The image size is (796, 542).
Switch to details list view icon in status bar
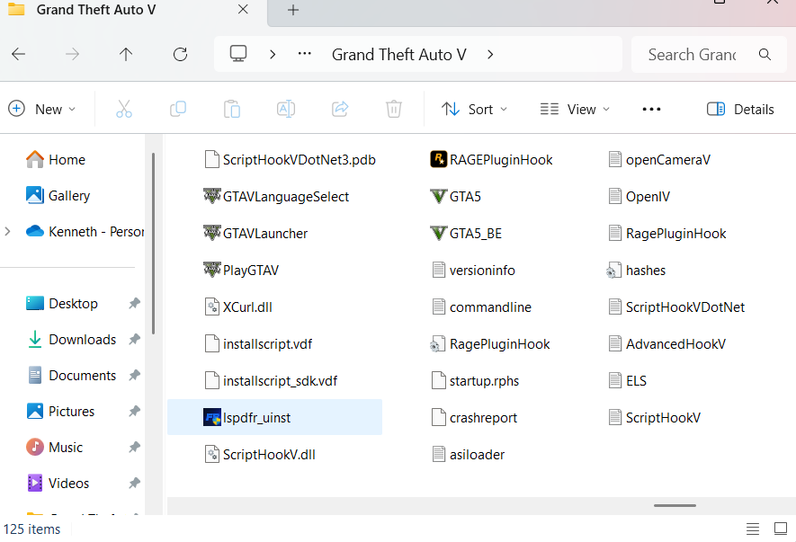click(752, 529)
